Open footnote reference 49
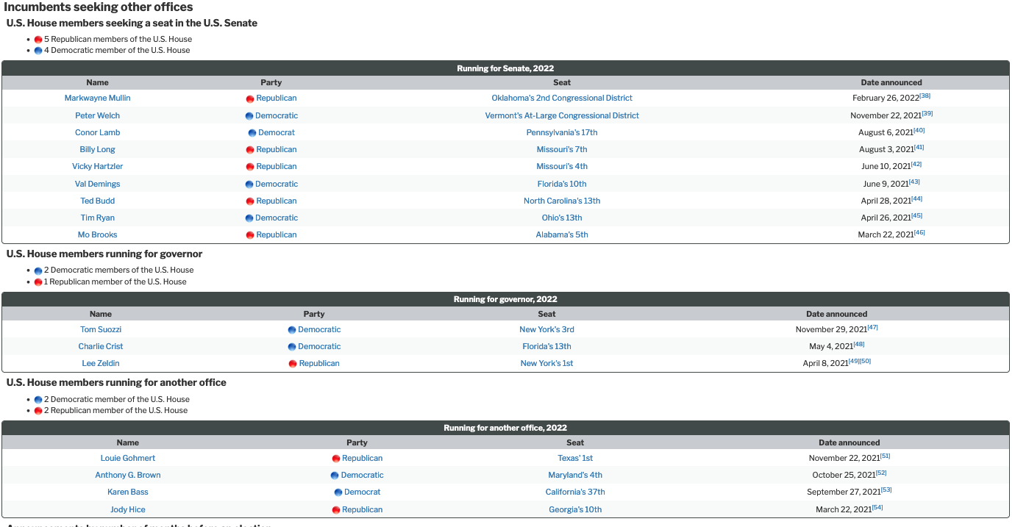1015x527 pixels. [x=854, y=361]
